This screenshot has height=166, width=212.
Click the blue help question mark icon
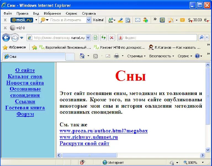pos(197,56)
